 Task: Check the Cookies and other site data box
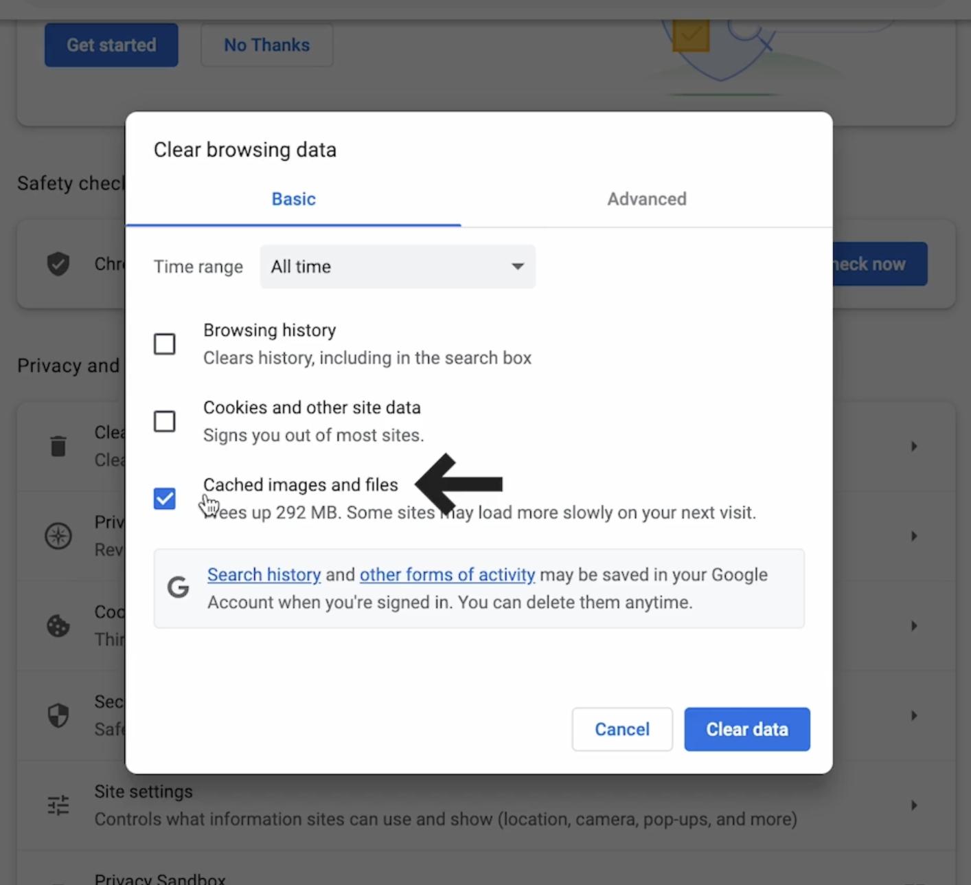coord(165,421)
